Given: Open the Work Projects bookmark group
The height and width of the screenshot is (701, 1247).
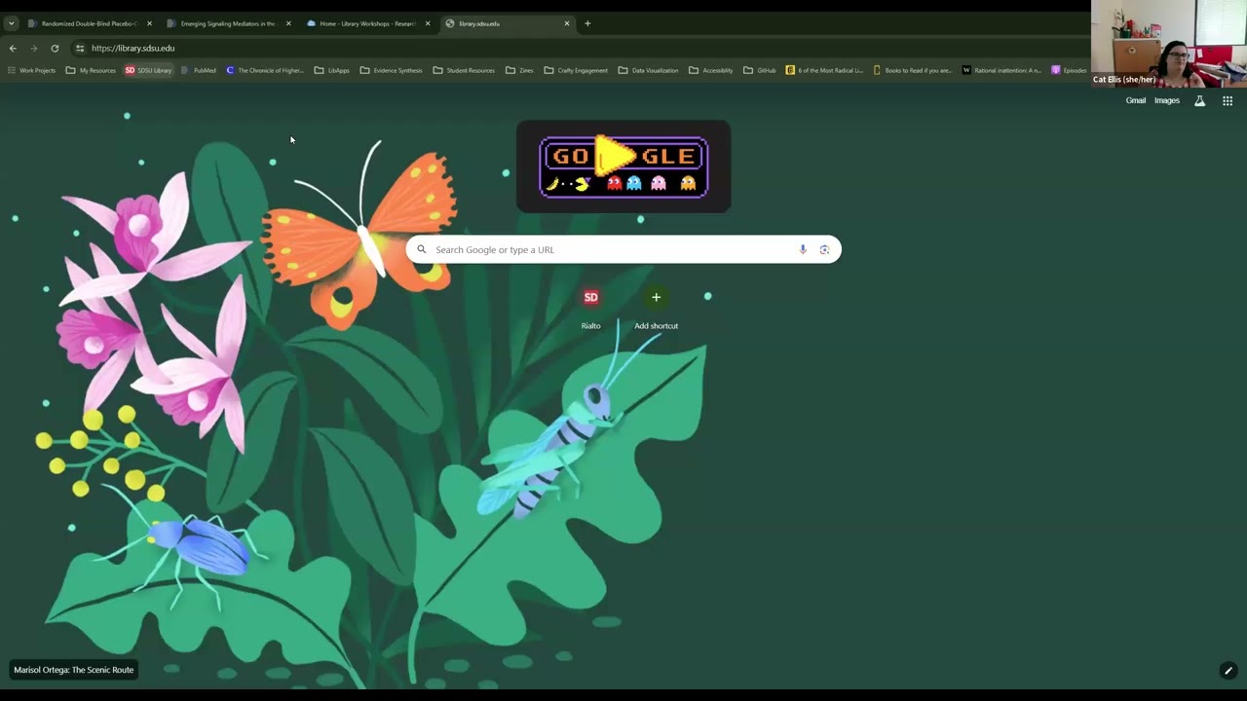Looking at the screenshot, I should coord(31,70).
